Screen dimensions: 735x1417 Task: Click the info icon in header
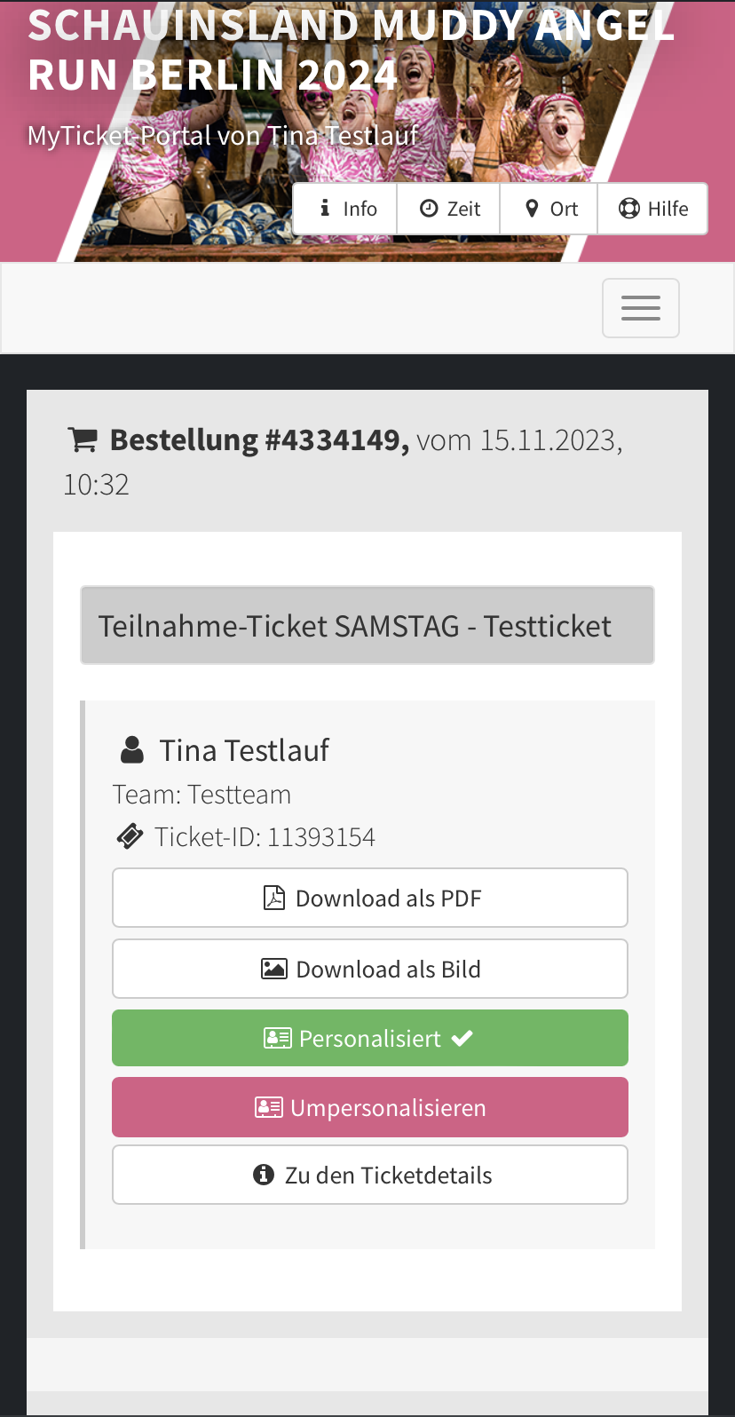pos(326,209)
